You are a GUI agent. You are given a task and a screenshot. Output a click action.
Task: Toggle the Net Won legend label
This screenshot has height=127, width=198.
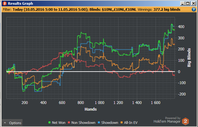coord(59,123)
